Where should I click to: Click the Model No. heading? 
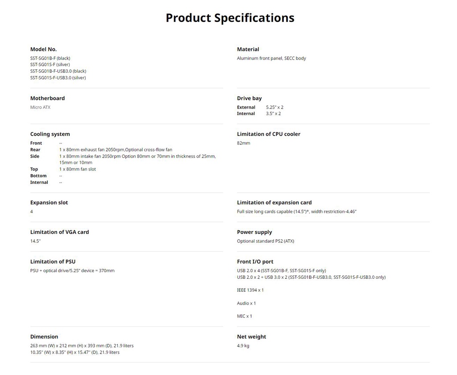point(43,49)
